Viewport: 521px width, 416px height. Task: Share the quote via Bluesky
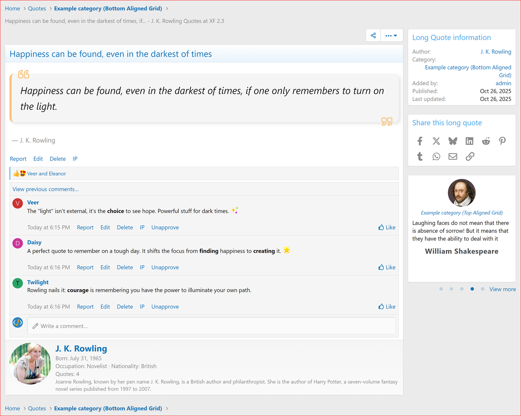(x=453, y=141)
